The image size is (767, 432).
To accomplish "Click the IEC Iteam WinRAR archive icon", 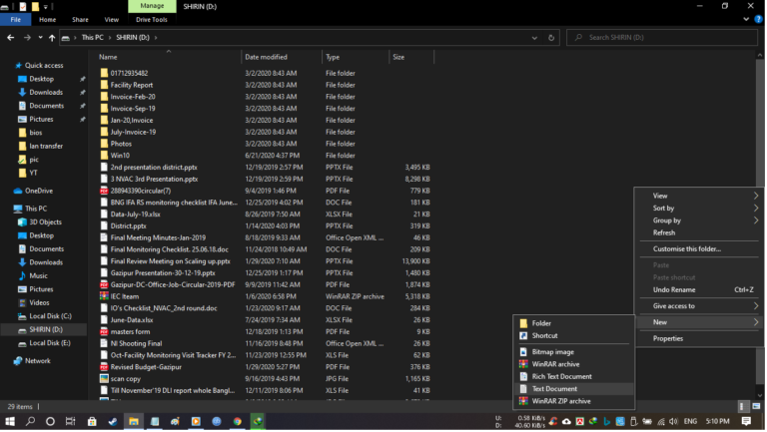I will pos(104,296).
